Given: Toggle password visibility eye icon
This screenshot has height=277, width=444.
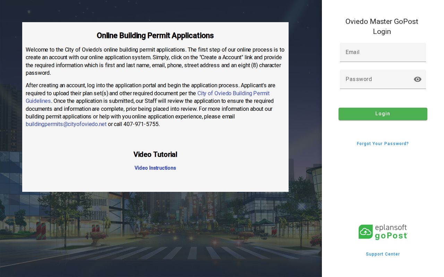Looking at the screenshot, I should point(418,79).
